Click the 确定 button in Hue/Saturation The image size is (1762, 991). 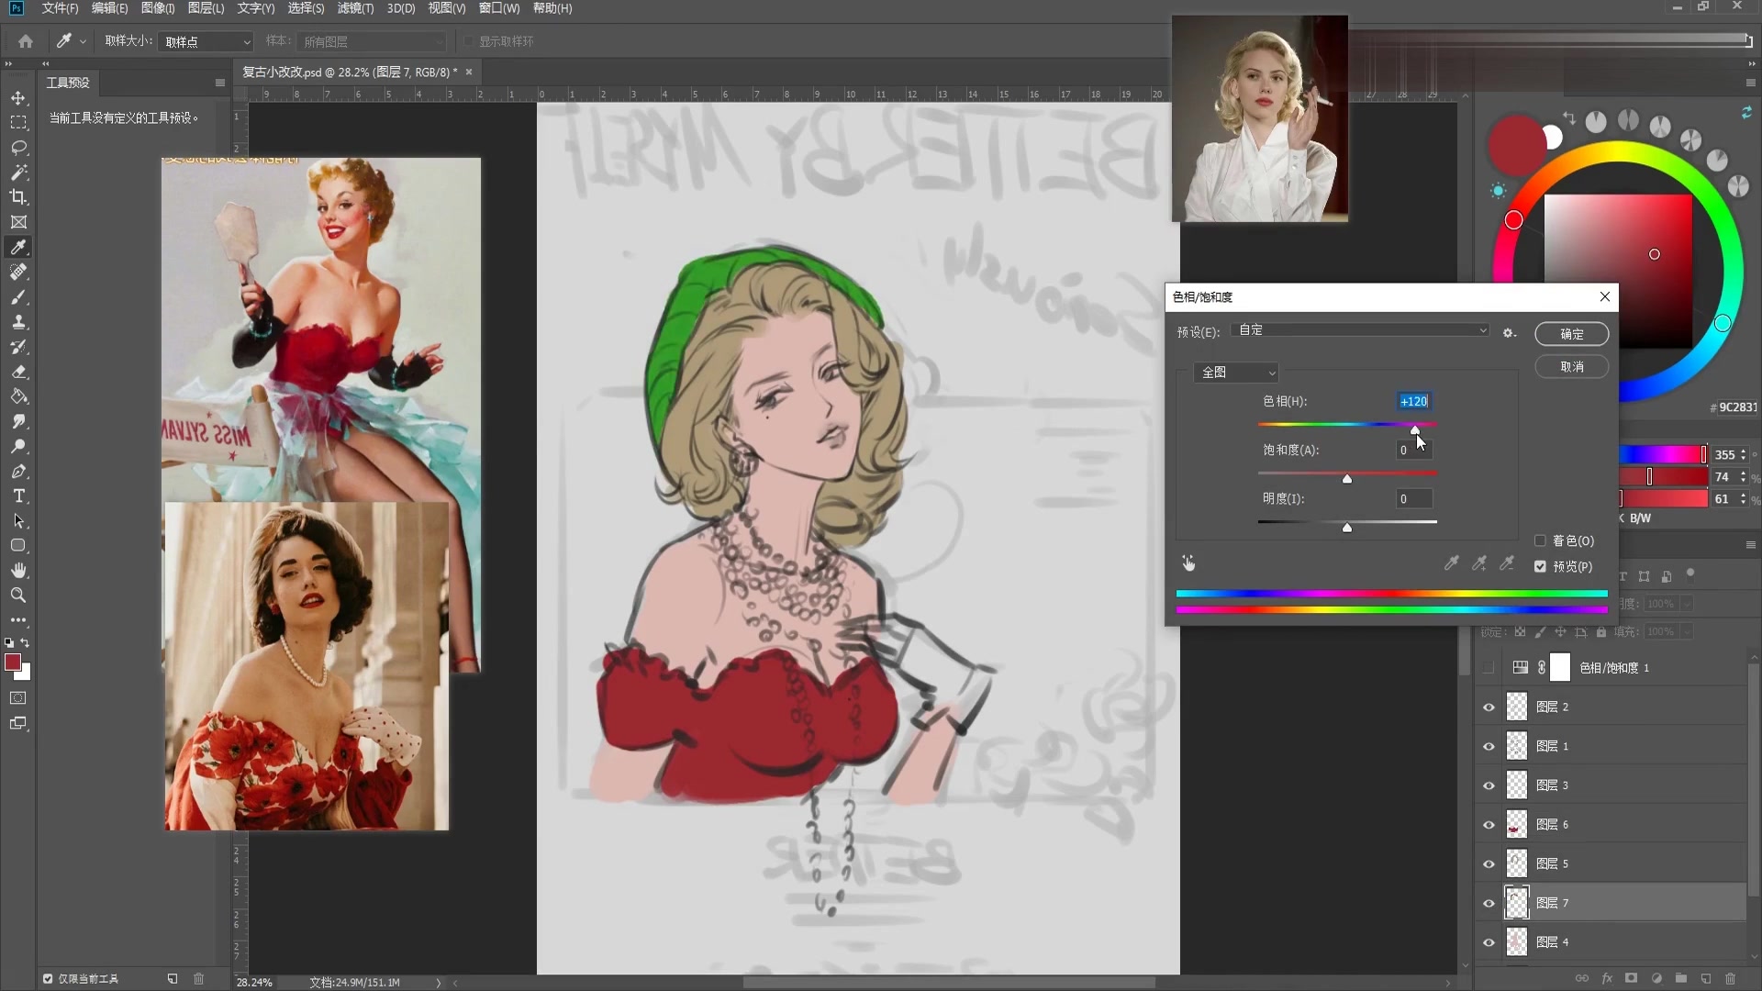(x=1571, y=334)
